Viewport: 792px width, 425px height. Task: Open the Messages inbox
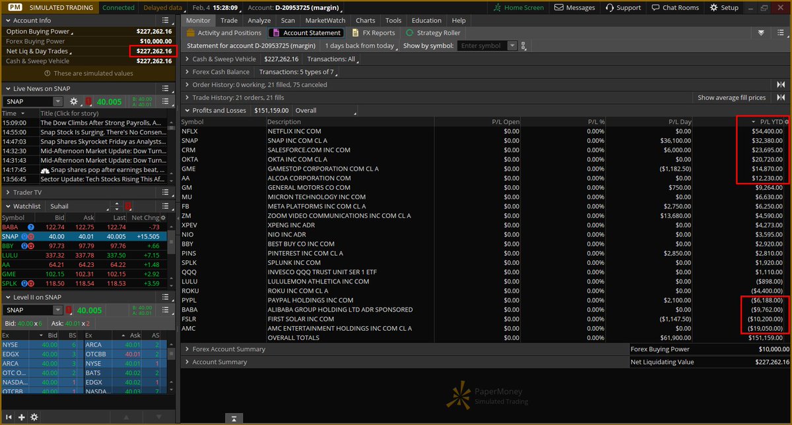coord(576,7)
